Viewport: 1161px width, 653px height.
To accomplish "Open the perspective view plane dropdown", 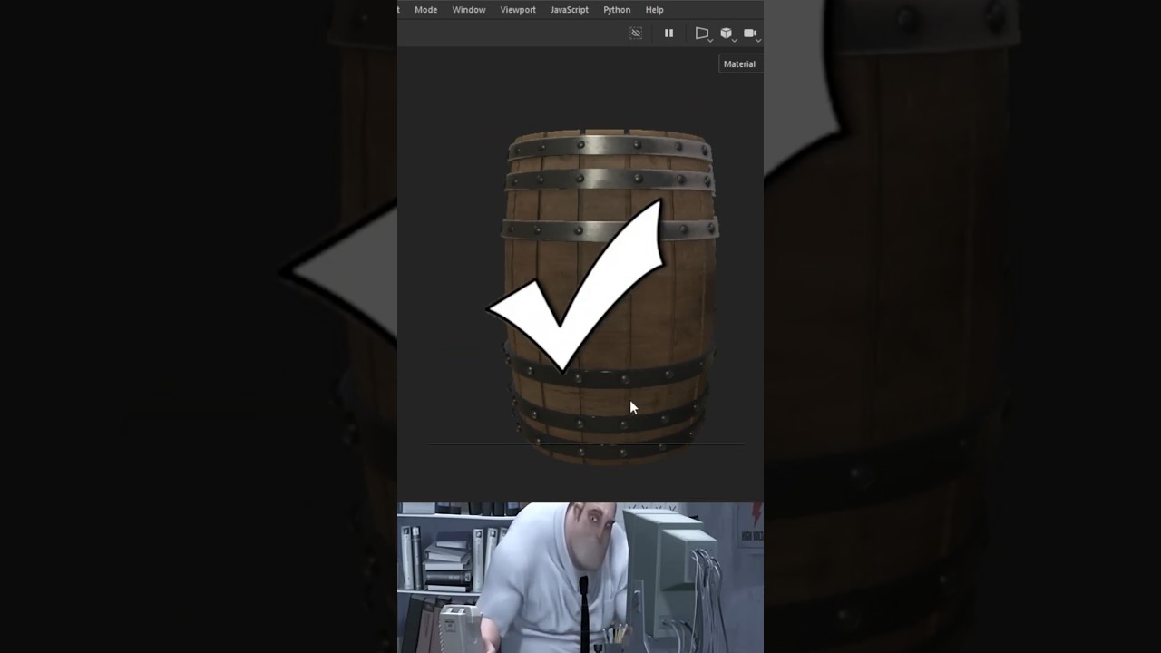I will coord(702,34).
